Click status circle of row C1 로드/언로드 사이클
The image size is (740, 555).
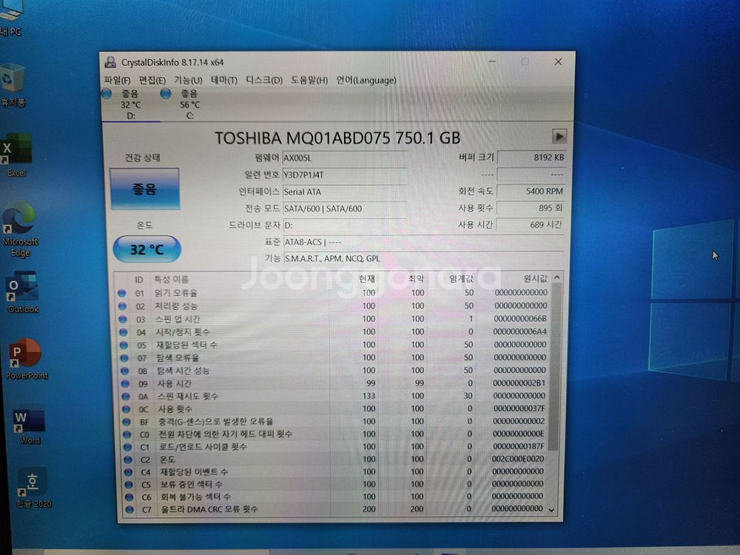click(127, 447)
